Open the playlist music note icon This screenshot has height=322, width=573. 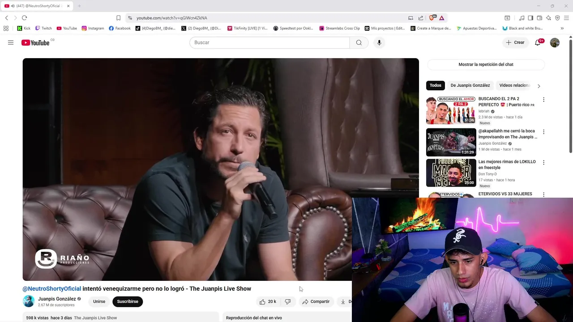(522, 18)
